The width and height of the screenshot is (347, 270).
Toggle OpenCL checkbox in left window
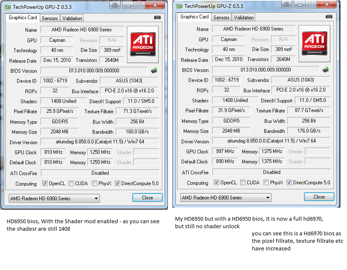click(x=45, y=183)
